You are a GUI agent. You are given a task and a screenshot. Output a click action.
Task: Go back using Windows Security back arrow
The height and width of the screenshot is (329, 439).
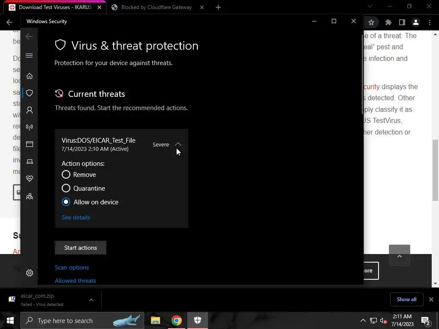(29, 36)
